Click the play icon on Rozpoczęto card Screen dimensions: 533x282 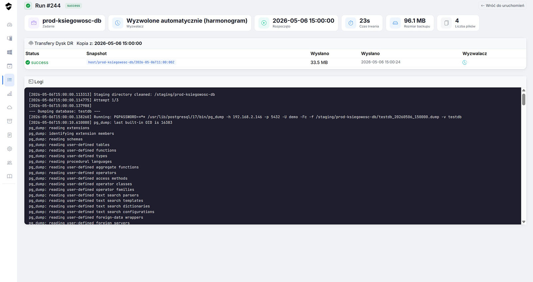pos(264,23)
